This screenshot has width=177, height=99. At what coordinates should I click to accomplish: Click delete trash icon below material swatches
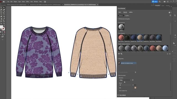[170, 54]
